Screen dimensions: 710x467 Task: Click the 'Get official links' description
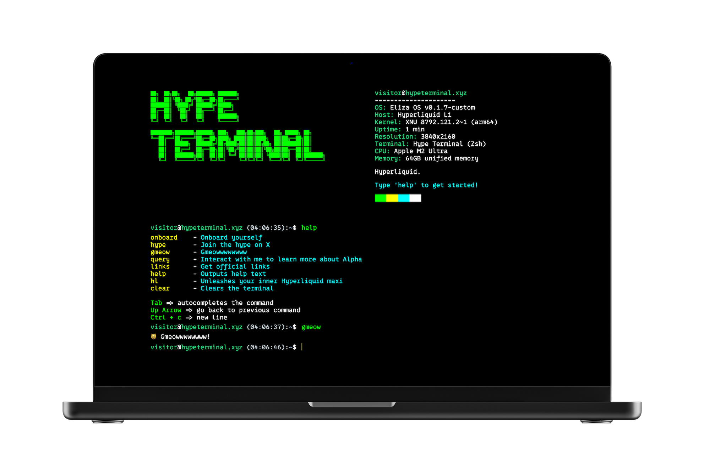pyautogui.click(x=235, y=266)
